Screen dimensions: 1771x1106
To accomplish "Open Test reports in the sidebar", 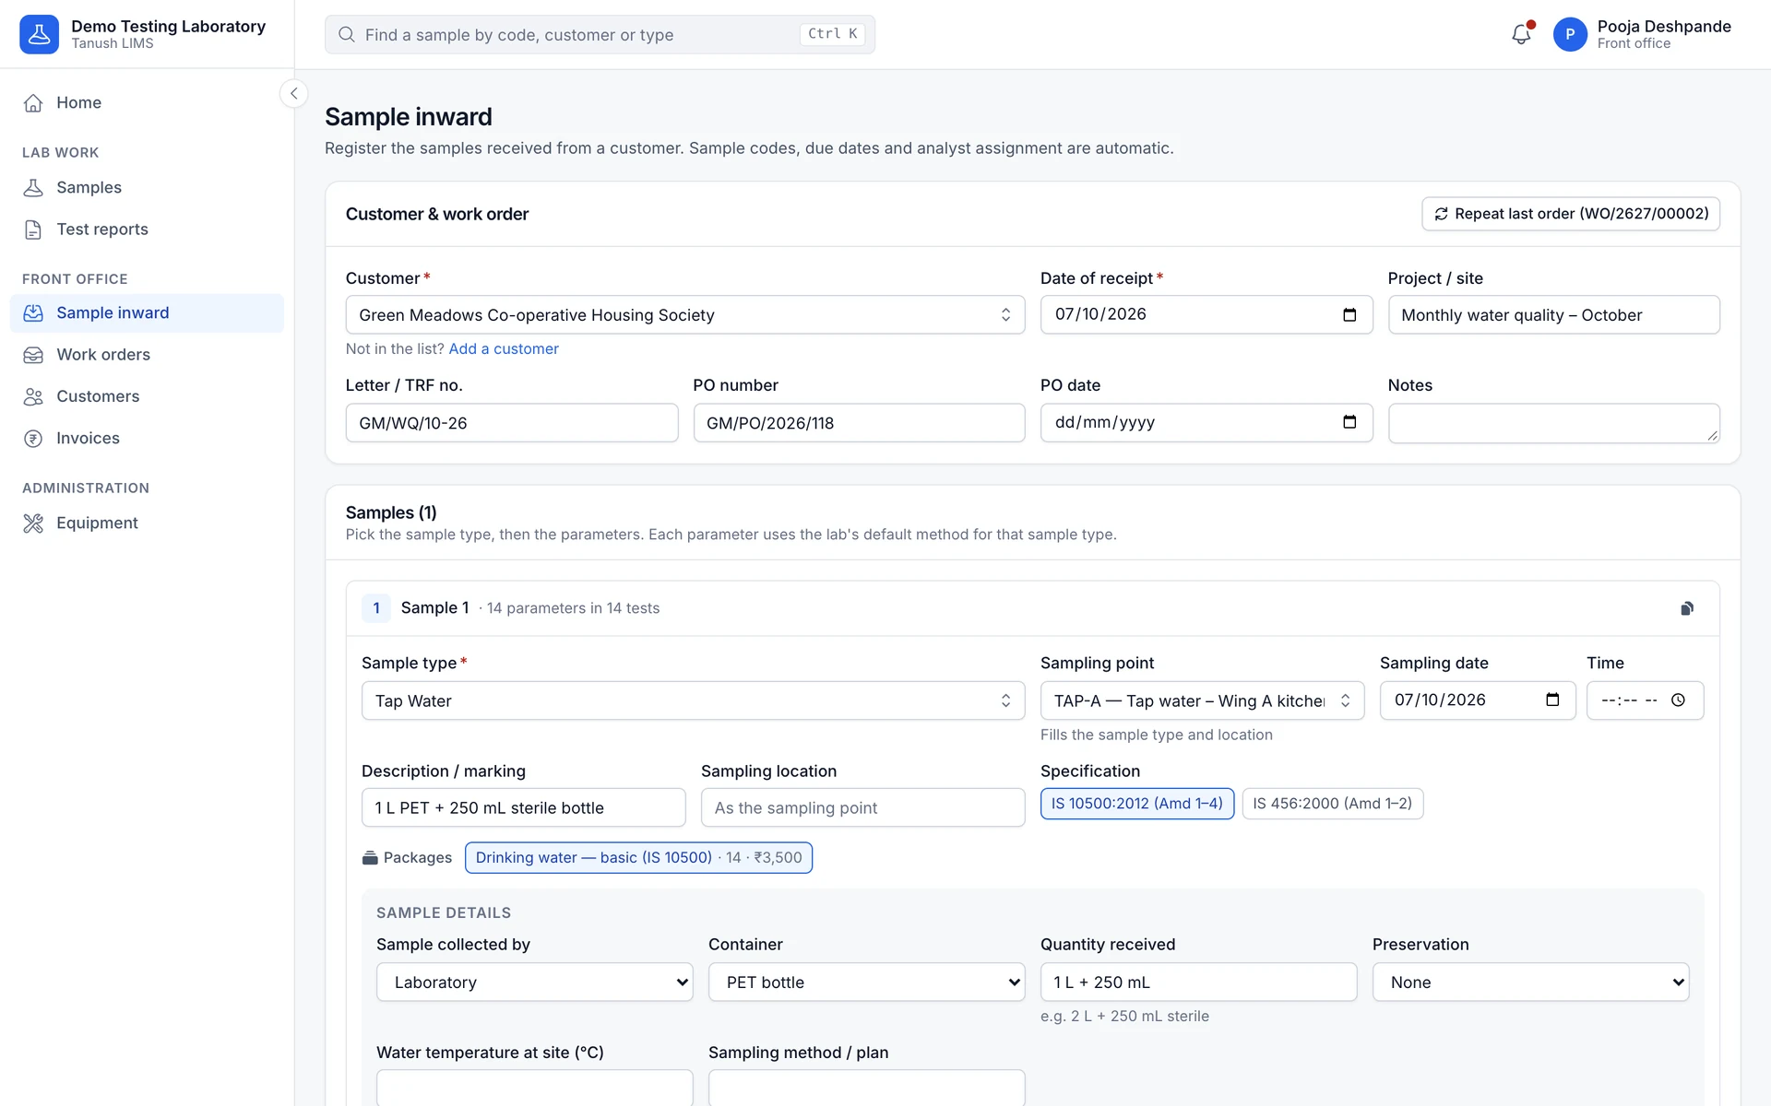I will (148, 229).
